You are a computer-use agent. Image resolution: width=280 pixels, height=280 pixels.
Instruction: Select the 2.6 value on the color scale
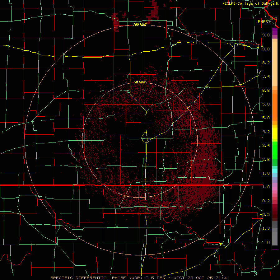(x=266, y=160)
